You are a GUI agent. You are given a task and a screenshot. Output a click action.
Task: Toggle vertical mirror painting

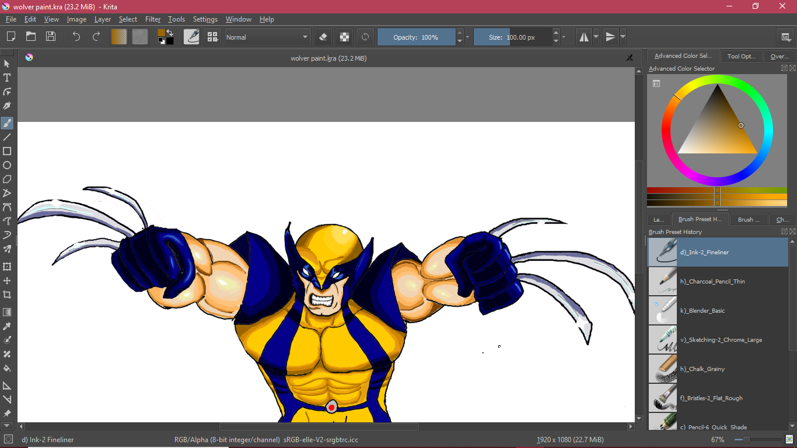pos(610,37)
